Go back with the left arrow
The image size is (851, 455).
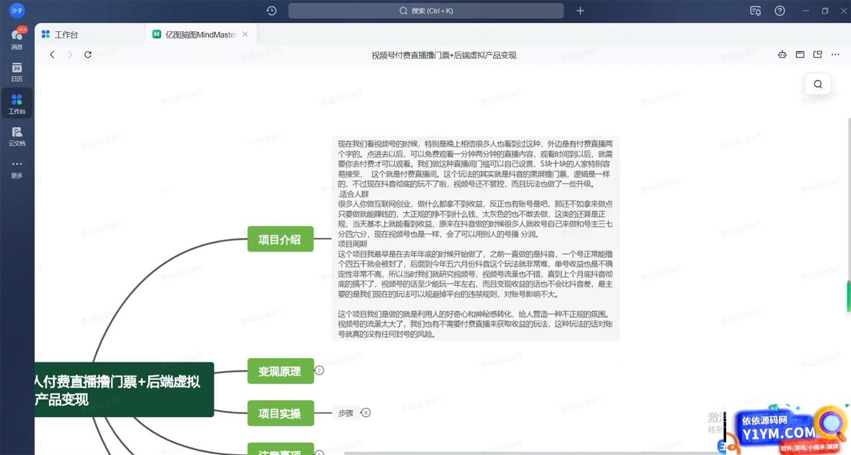[x=52, y=54]
